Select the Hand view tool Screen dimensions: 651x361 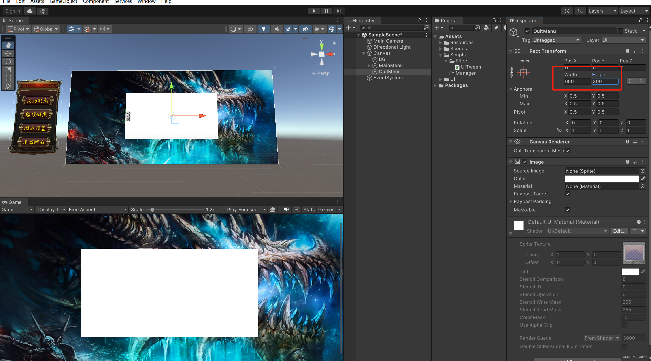8,45
